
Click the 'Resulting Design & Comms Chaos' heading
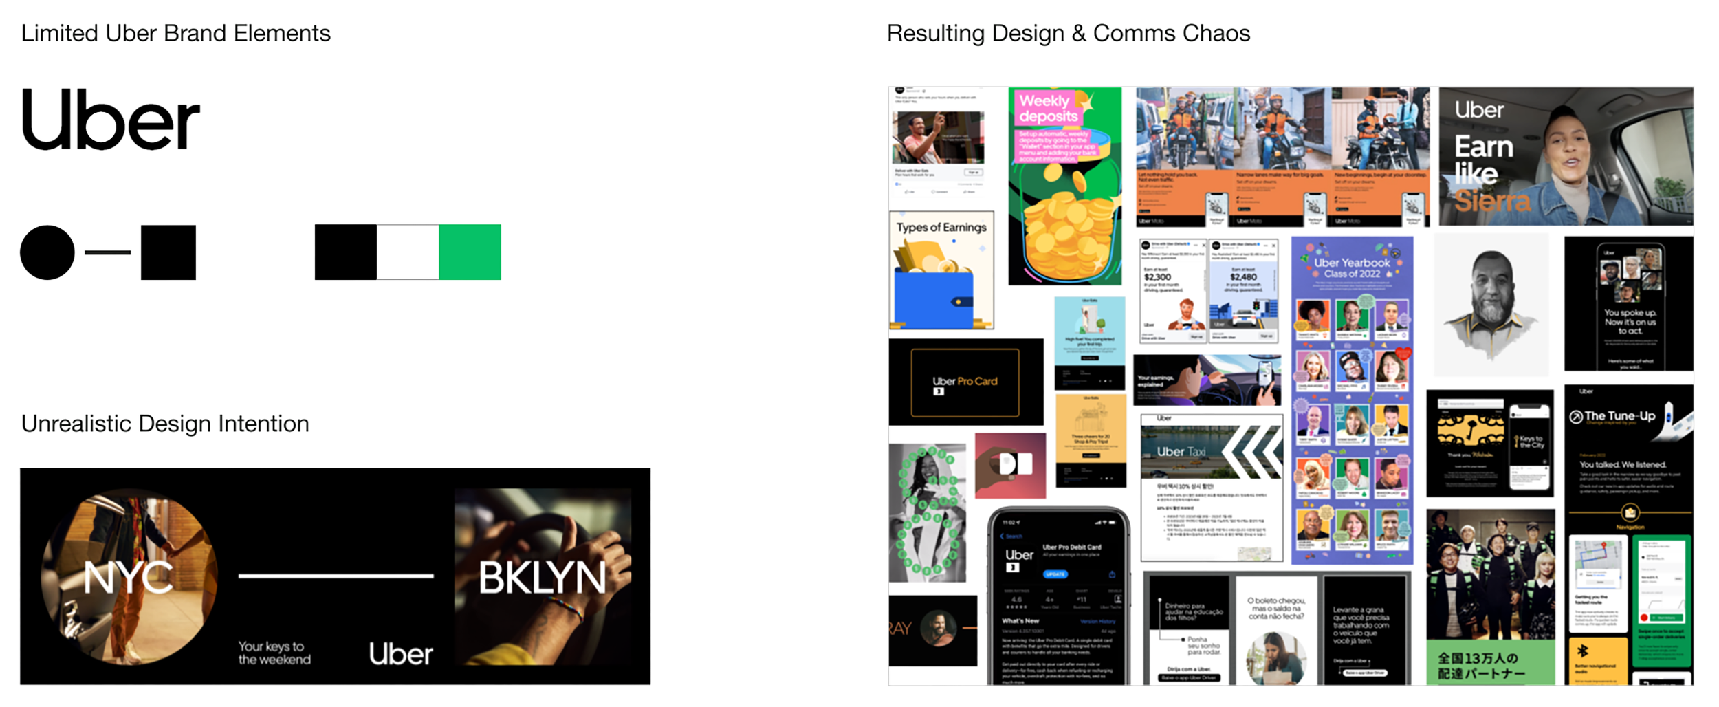(1069, 33)
